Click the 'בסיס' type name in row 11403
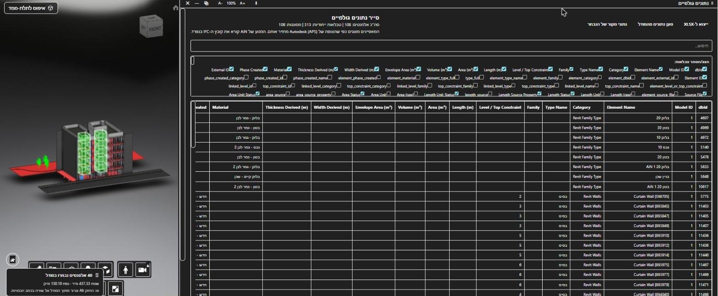This screenshot has height=296, width=718. click(556, 206)
